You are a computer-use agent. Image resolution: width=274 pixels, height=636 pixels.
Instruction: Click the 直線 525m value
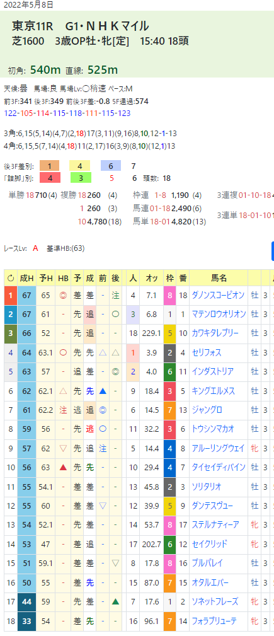[x=101, y=70]
